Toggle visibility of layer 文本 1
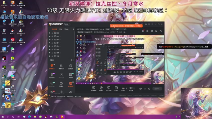Viewport: 212px width, 119px height. click(50, 56)
